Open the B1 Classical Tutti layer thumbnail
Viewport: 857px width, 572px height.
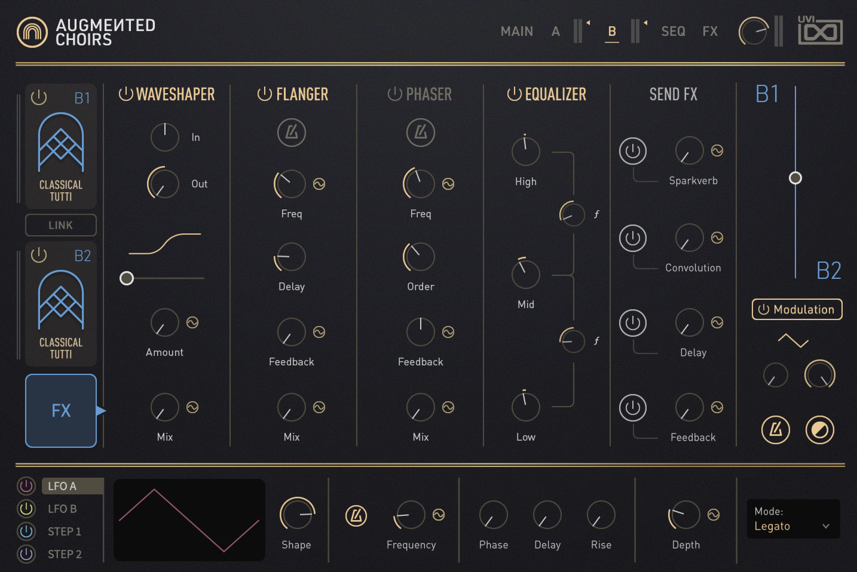coord(61,146)
